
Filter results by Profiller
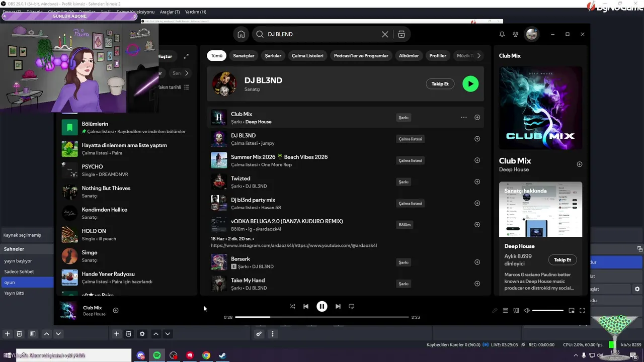pos(438,56)
